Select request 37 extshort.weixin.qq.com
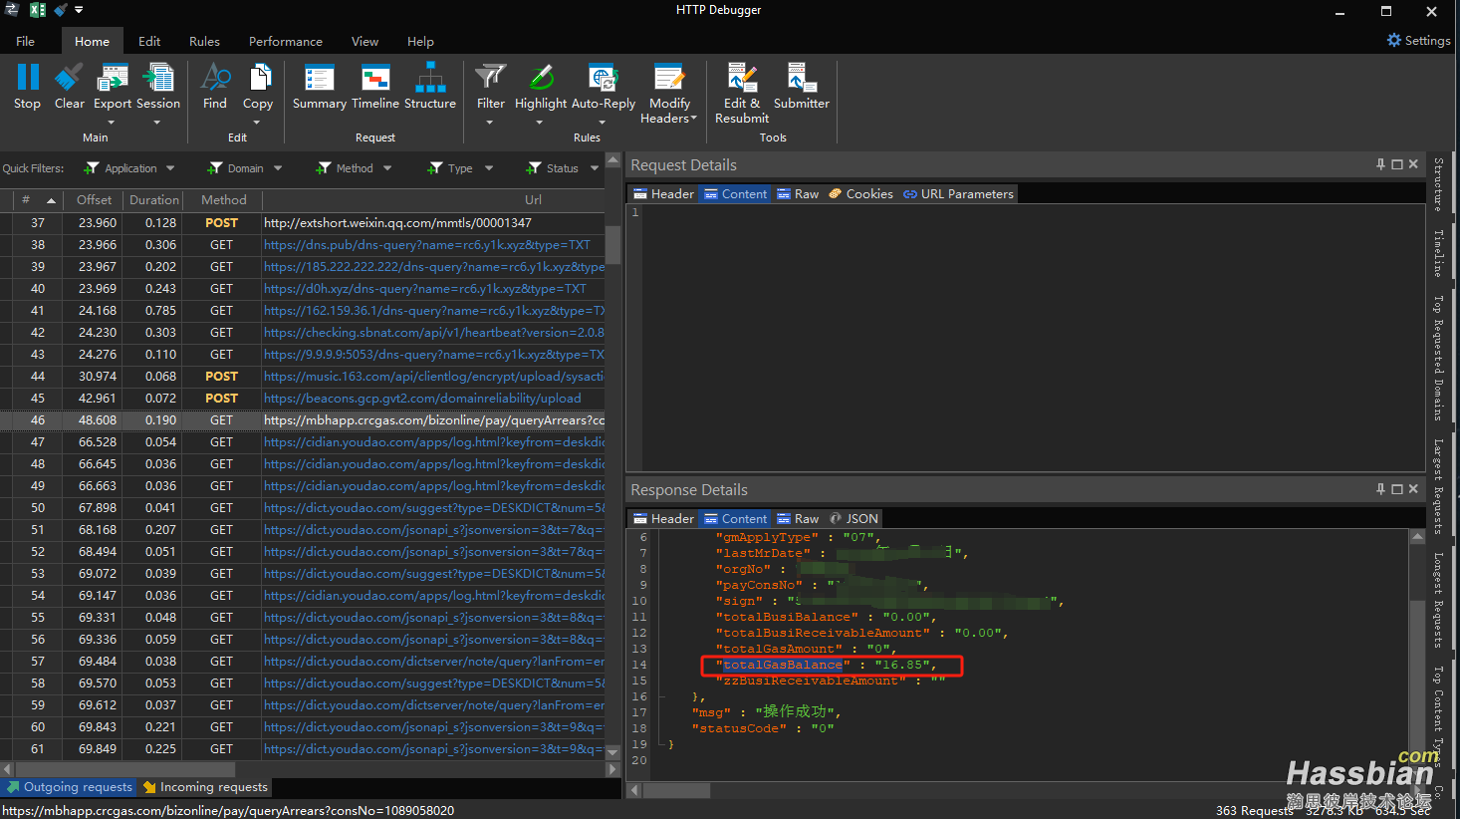 (x=303, y=223)
